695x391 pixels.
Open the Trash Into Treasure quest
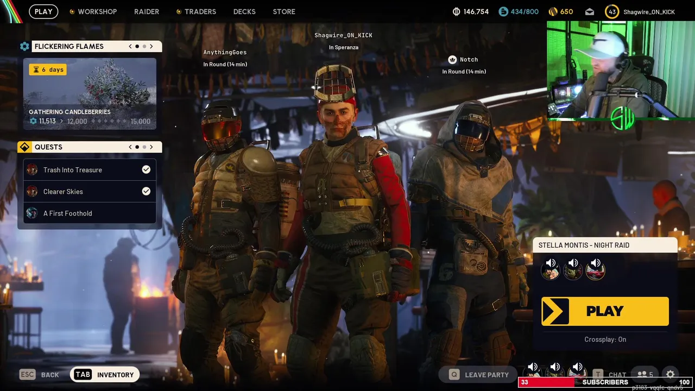coord(90,170)
